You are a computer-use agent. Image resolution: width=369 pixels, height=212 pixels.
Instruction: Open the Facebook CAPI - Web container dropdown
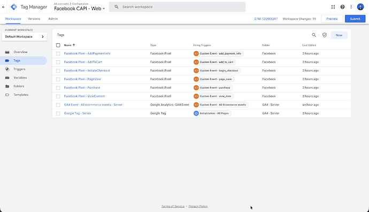tap(80, 9)
